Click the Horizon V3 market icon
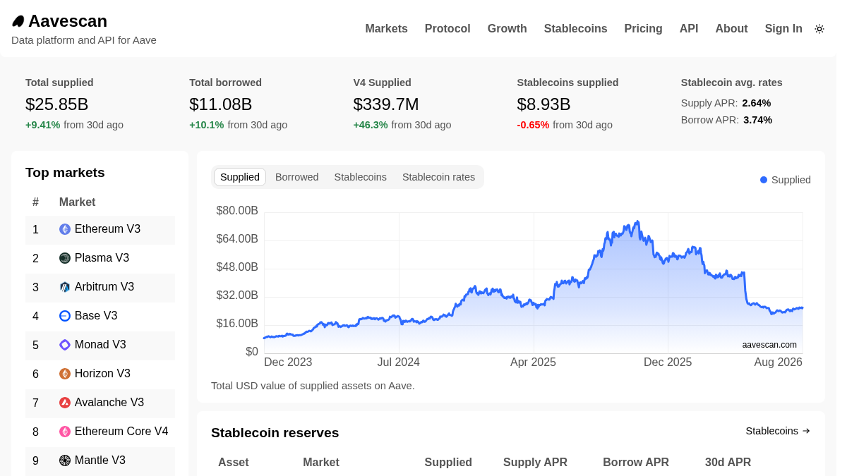 65,374
